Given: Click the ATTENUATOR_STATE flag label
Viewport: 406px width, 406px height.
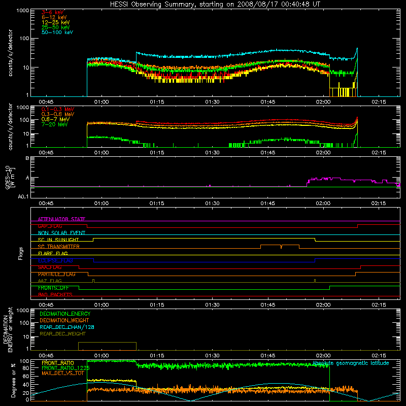Looking at the screenshot, I should [61, 219].
